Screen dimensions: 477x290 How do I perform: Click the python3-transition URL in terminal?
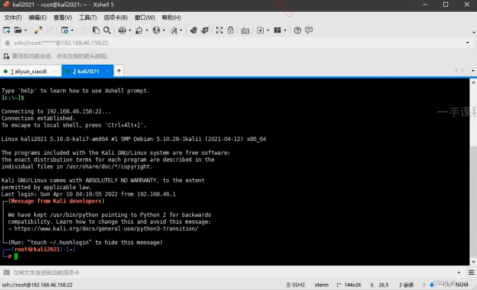106,229
